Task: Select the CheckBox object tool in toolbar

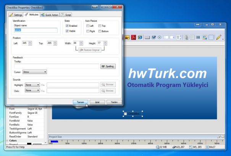Action: click(153, 37)
